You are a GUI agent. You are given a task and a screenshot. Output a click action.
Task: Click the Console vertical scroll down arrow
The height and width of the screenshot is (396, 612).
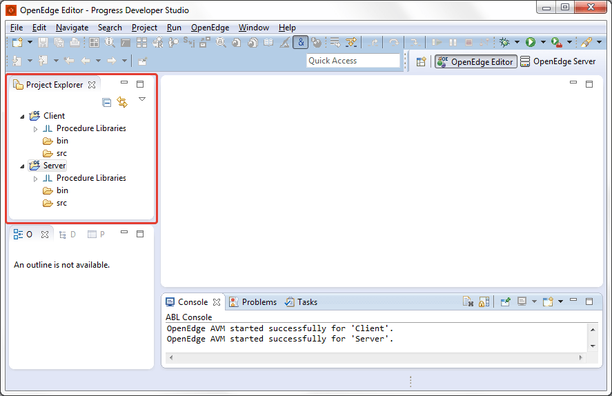click(x=593, y=346)
